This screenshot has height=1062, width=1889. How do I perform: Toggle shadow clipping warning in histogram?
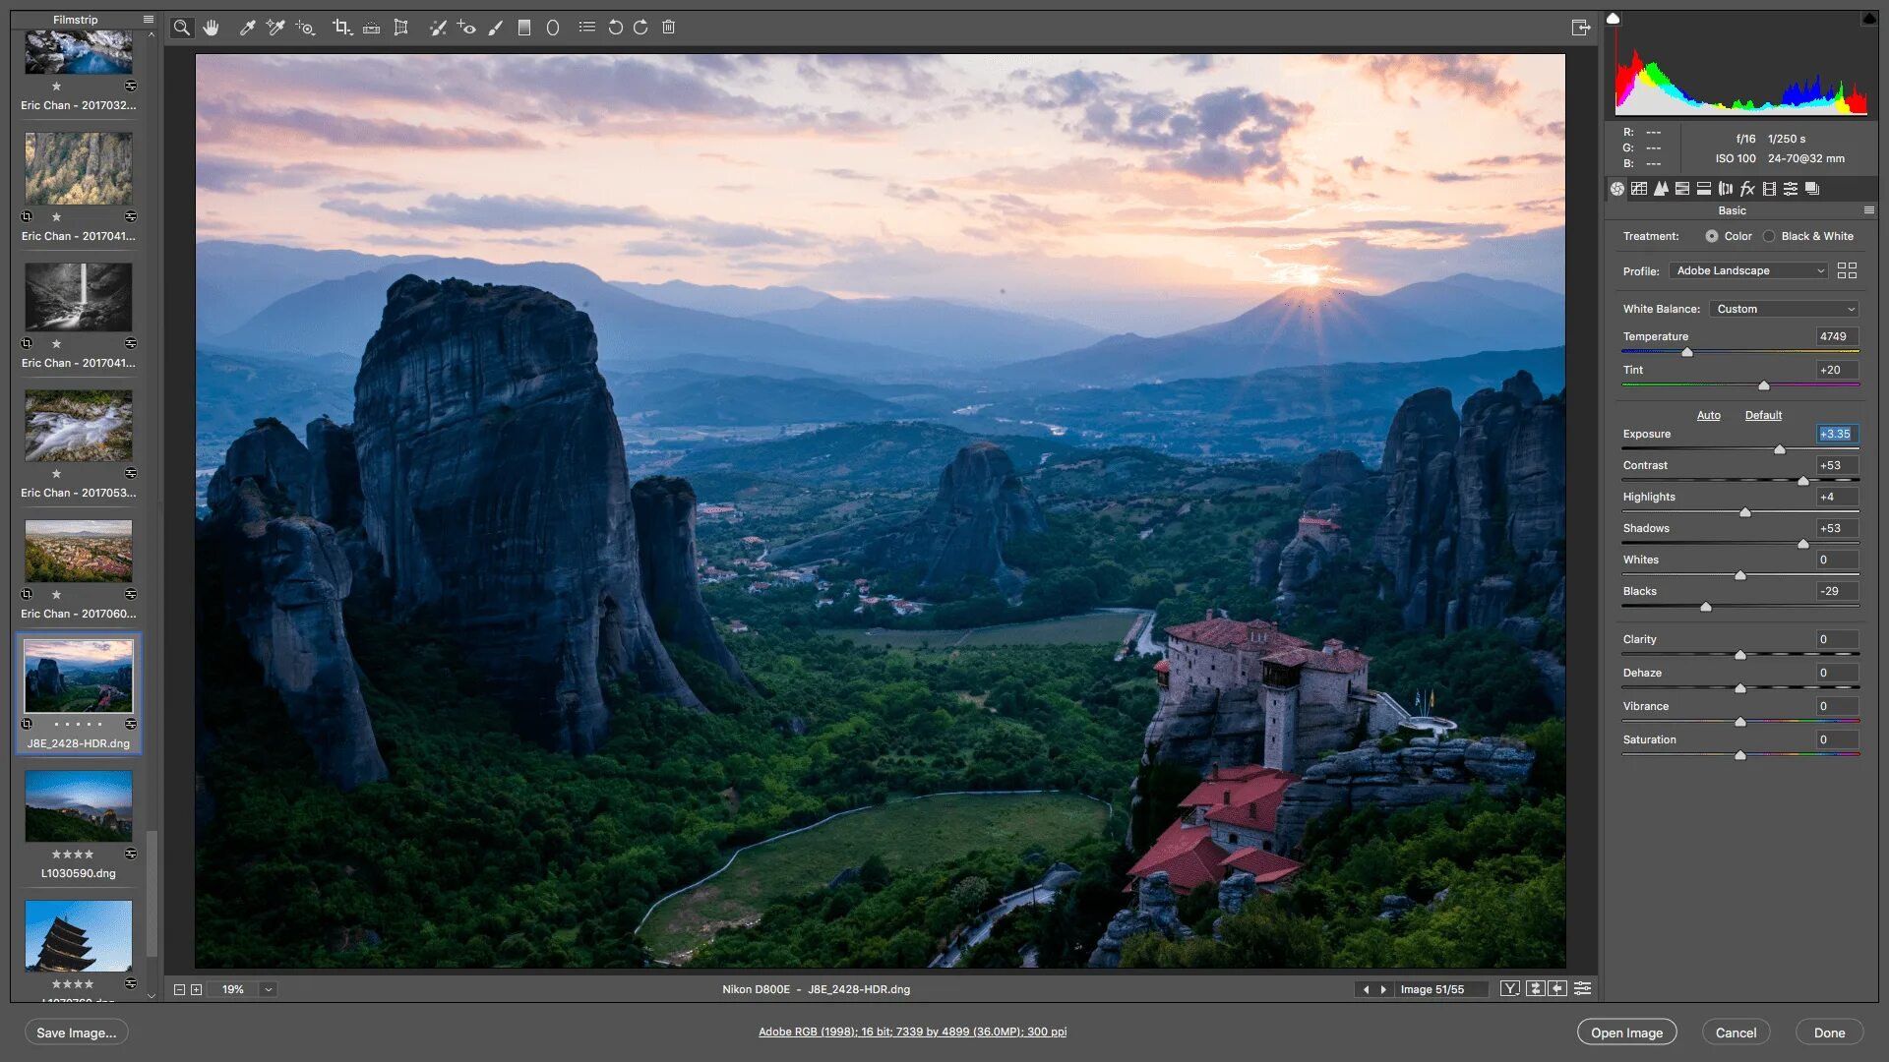point(1614,19)
